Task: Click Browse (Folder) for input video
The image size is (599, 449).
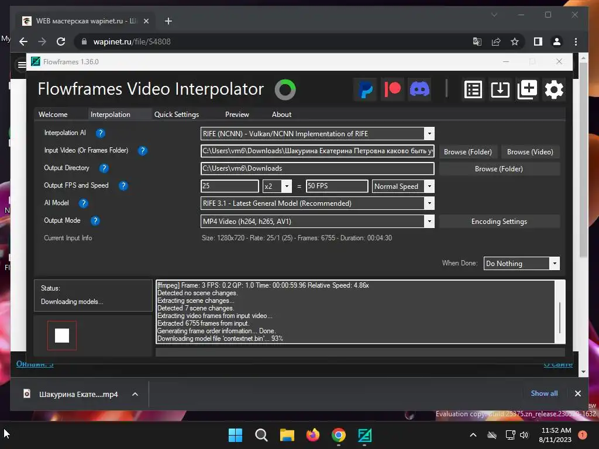Action: click(x=467, y=152)
